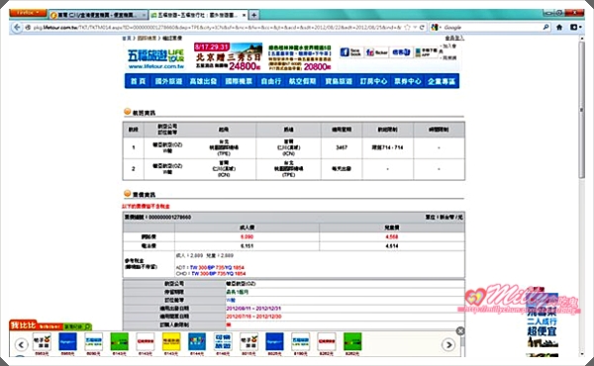Open 高雄出發 in the navigation bar

point(203,81)
